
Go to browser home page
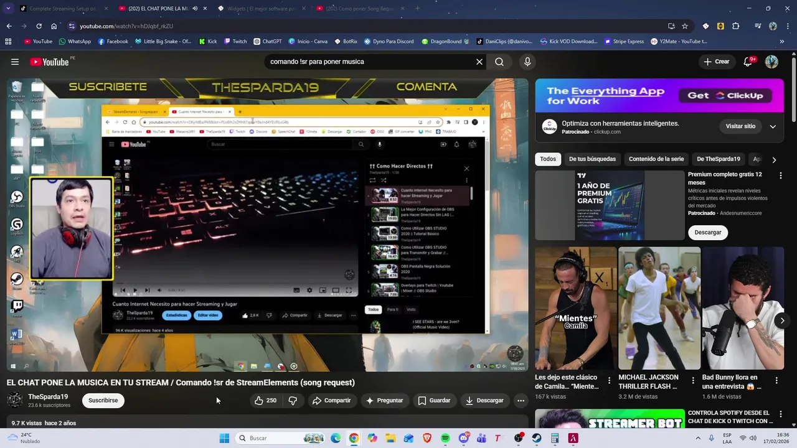pyautogui.click(x=54, y=26)
